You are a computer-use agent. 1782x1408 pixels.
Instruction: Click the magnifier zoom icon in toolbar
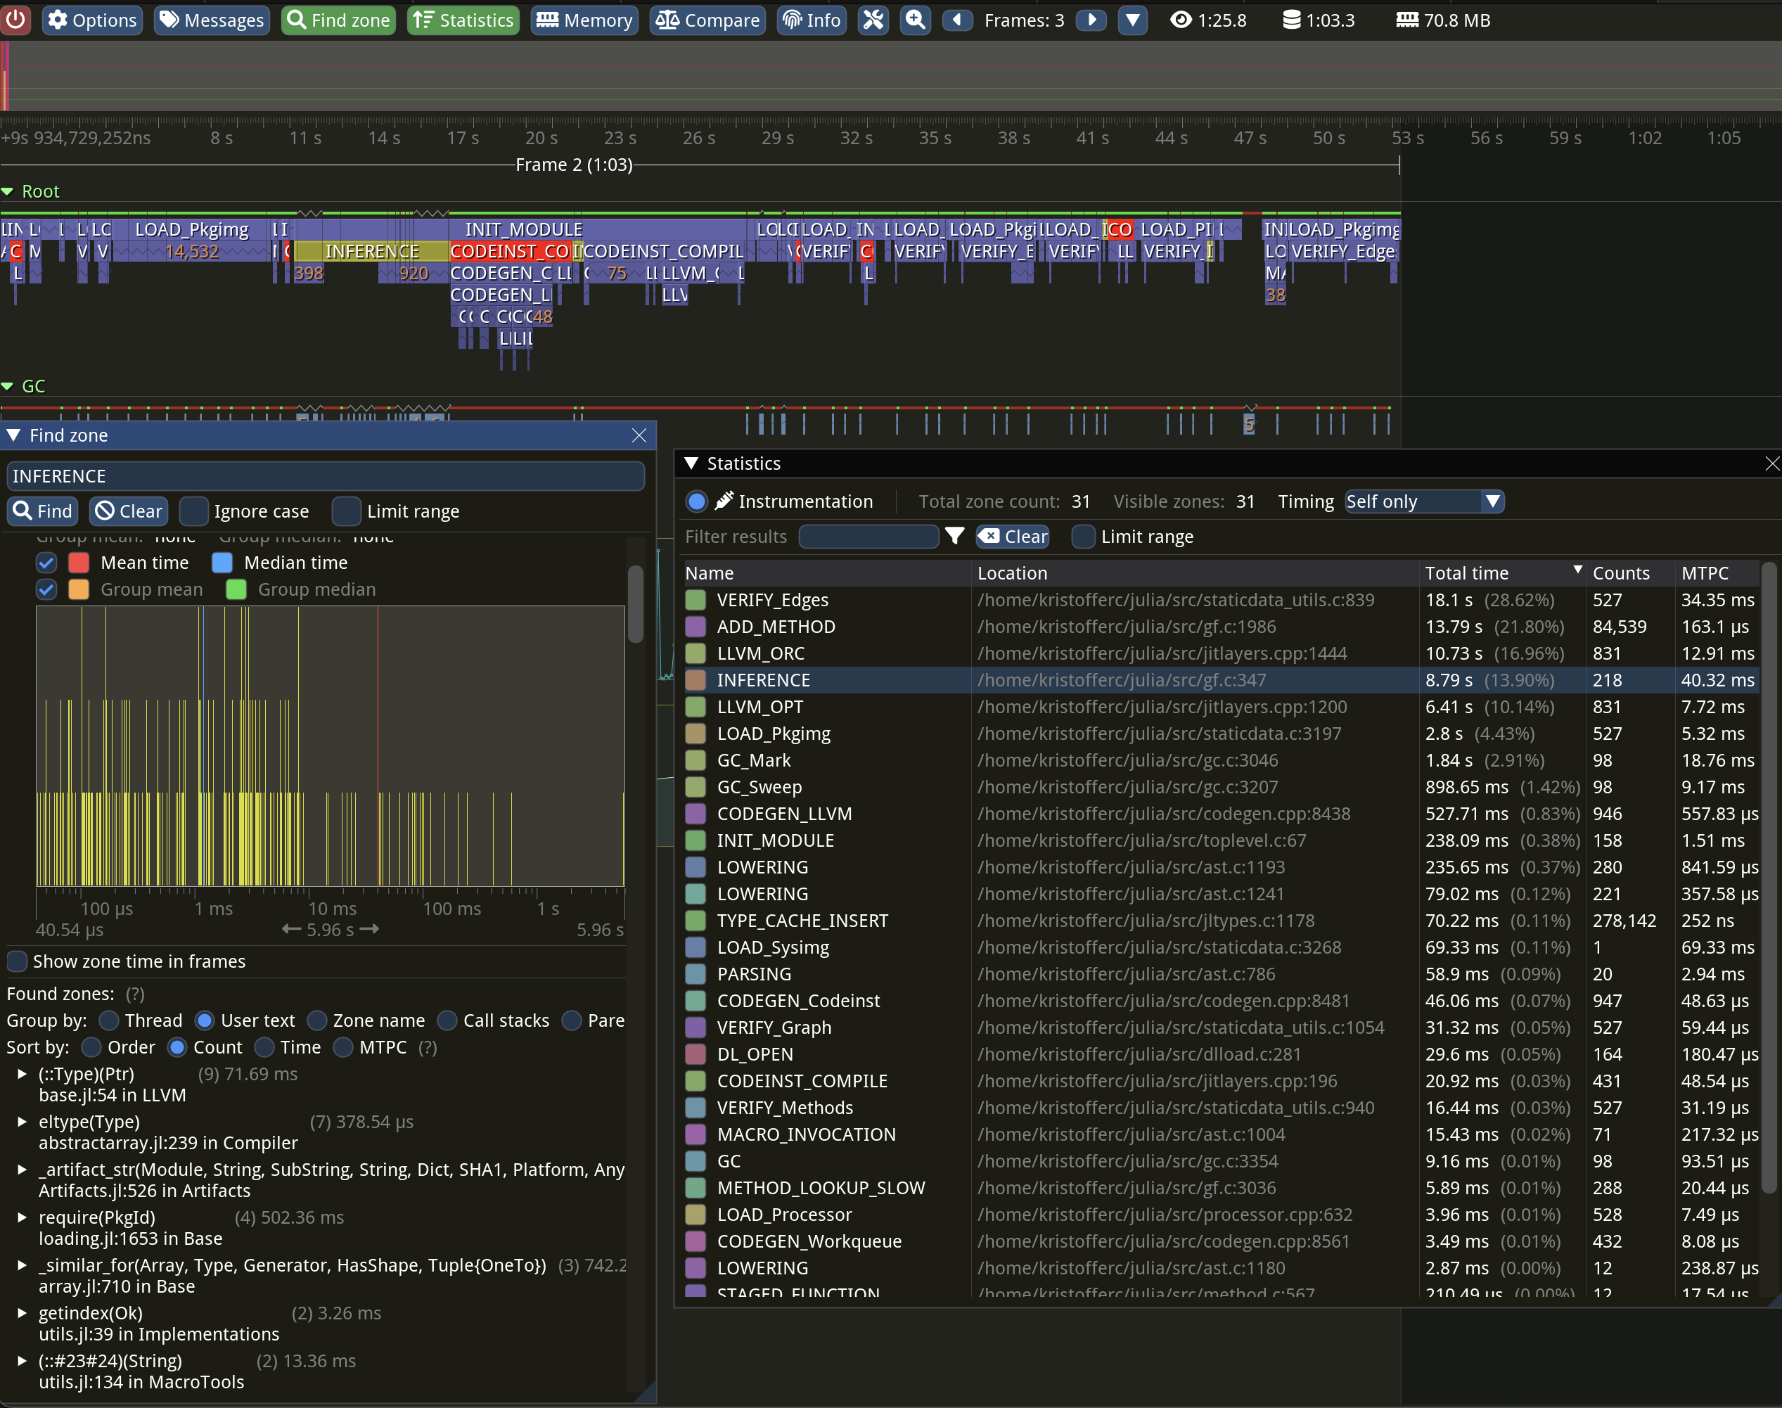tap(915, 20)
